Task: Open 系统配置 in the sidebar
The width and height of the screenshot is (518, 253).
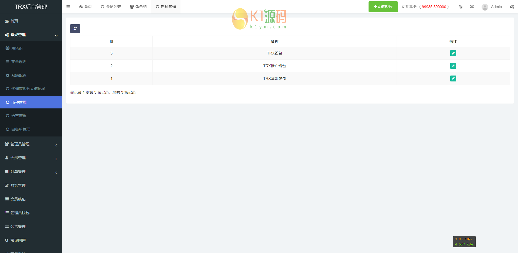Action: coord(31,75)
